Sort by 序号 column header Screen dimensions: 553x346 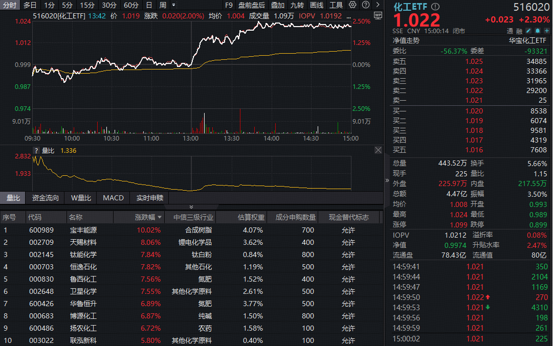pos(9,217)
